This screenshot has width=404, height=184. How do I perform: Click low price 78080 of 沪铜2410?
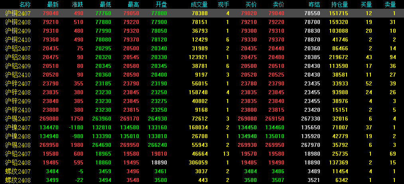[103, 40]
